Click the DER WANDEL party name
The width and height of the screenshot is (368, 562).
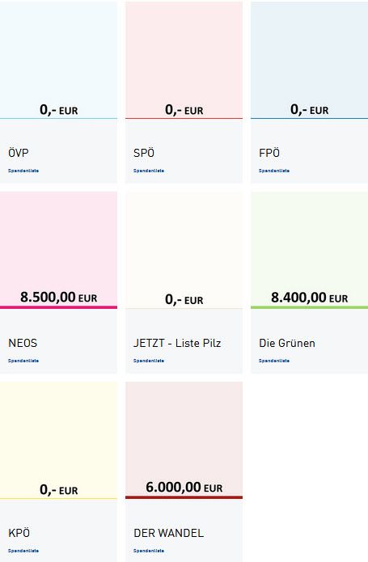(x=169, y=533)
